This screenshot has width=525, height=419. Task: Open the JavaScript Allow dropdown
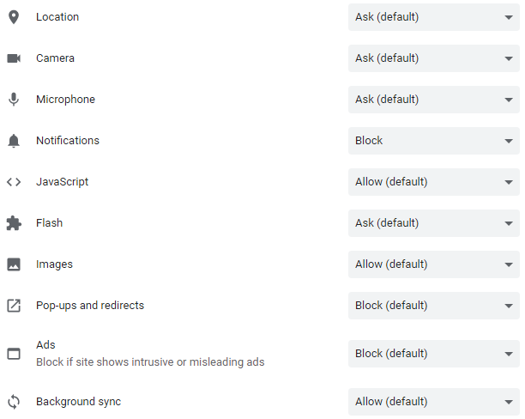click(433, 182)
